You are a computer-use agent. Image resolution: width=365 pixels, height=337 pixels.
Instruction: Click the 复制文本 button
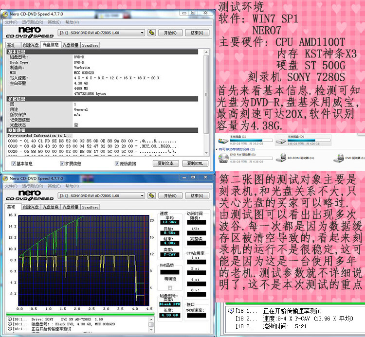(x=166, y=163)
